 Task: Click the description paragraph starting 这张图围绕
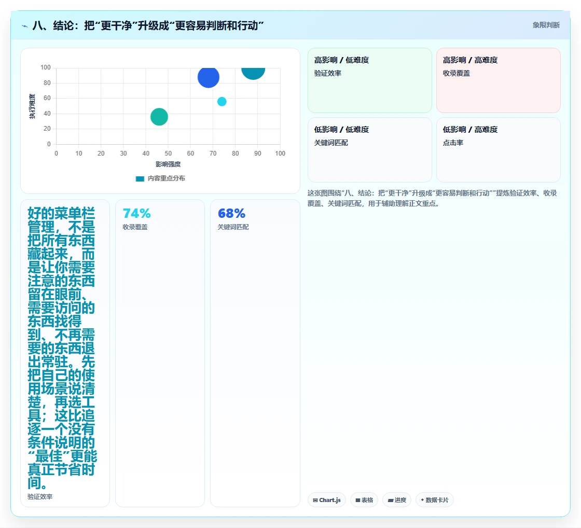point(432,198)
